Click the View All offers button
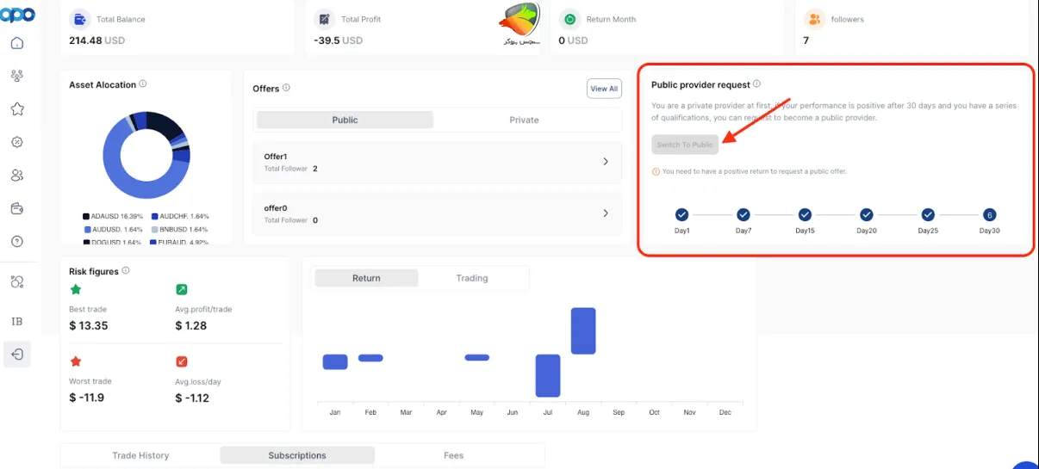The width and height of the screenshot is (1039, 469). click(x=604, y=89)
